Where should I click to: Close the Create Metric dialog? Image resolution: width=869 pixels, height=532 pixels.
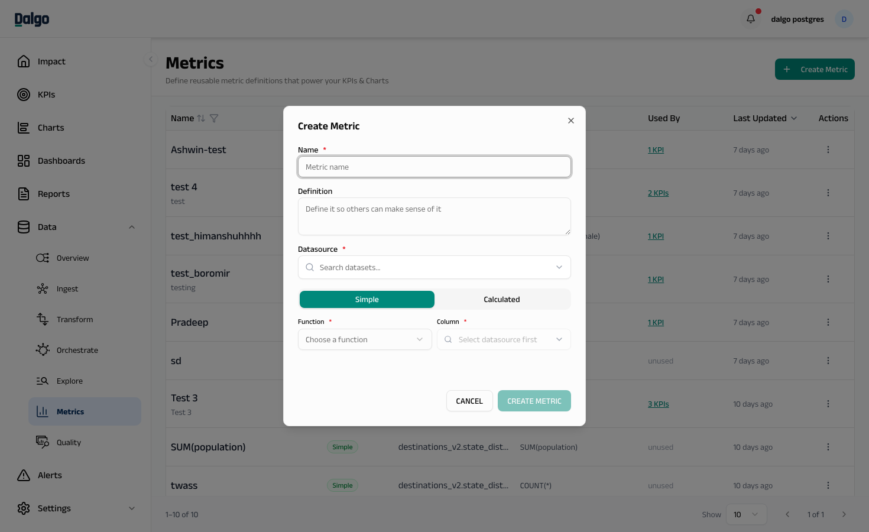point(571,121)
